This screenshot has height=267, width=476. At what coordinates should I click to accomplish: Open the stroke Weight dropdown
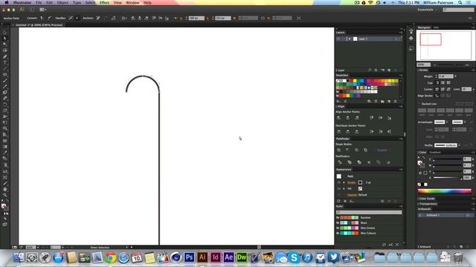tap(455, 76)
